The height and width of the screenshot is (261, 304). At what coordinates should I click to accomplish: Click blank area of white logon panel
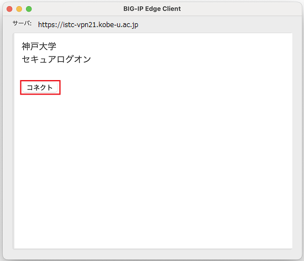click(153, 165)
